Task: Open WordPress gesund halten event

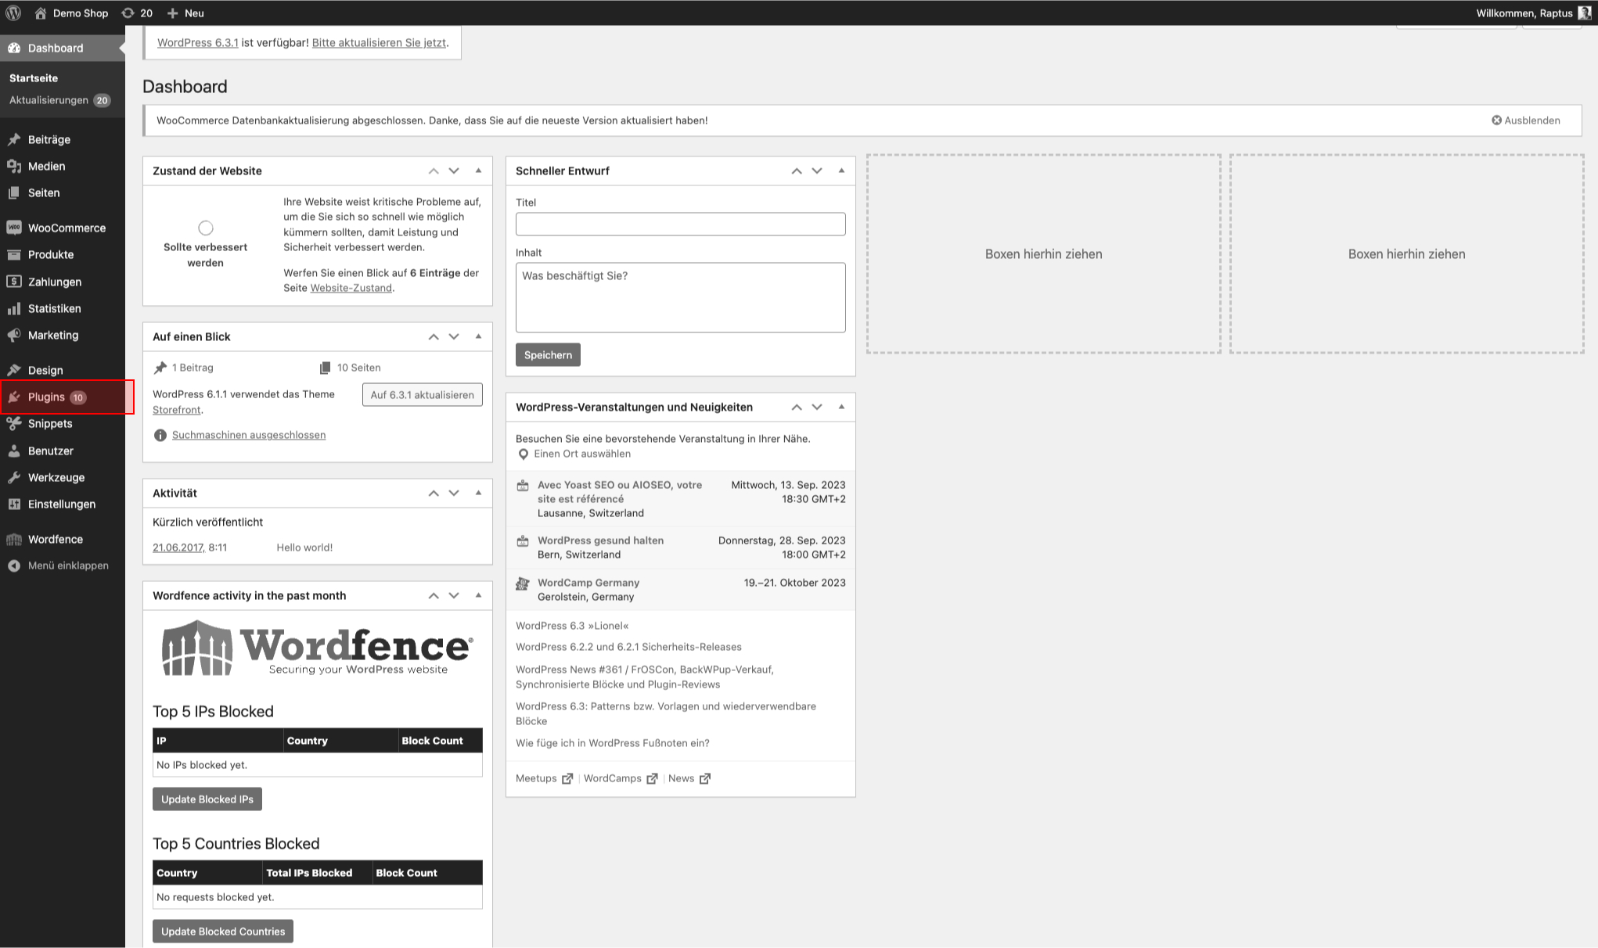Action: coord(600,540)
